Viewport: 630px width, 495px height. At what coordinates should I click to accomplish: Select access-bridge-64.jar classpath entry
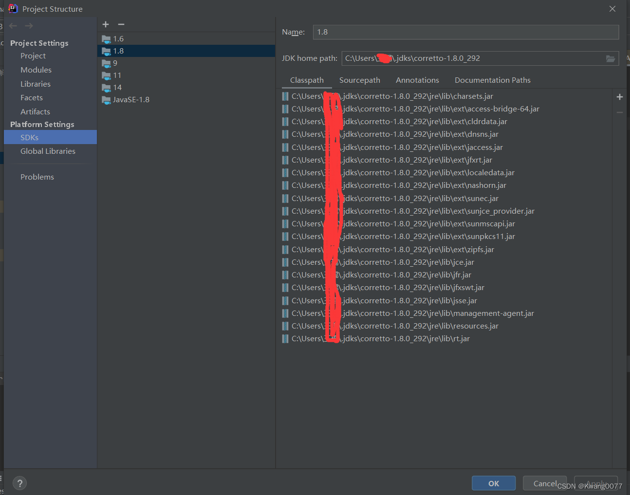coord(446,109)
